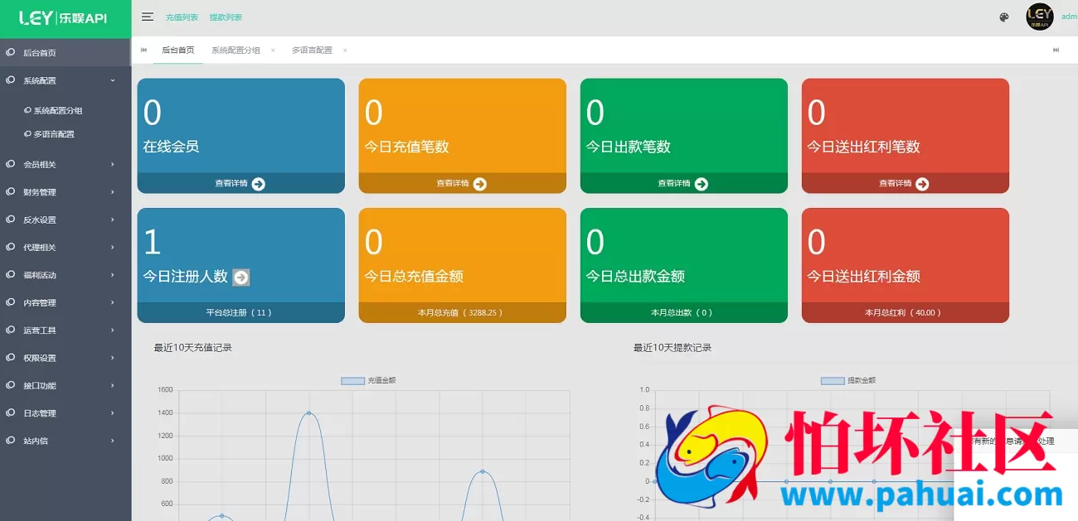
Task: Click the 日志管理 sidebar icon
Action: click(12, 413)
